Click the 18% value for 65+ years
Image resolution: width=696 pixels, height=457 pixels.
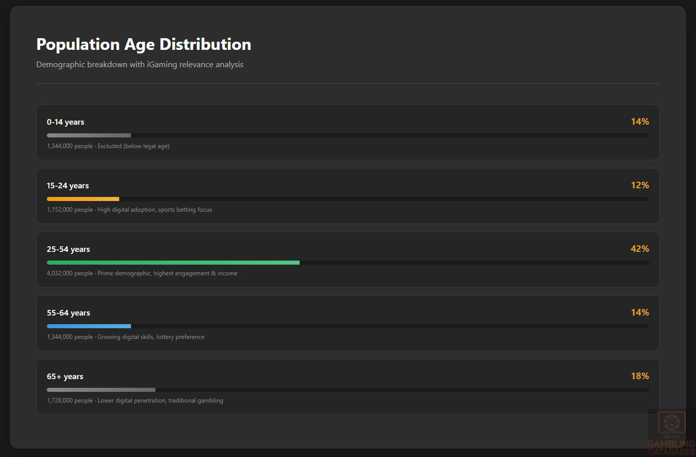639,376
